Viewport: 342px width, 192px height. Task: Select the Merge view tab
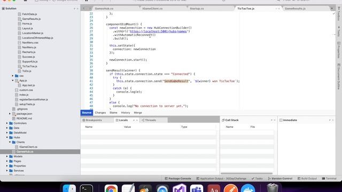[138, 113]
